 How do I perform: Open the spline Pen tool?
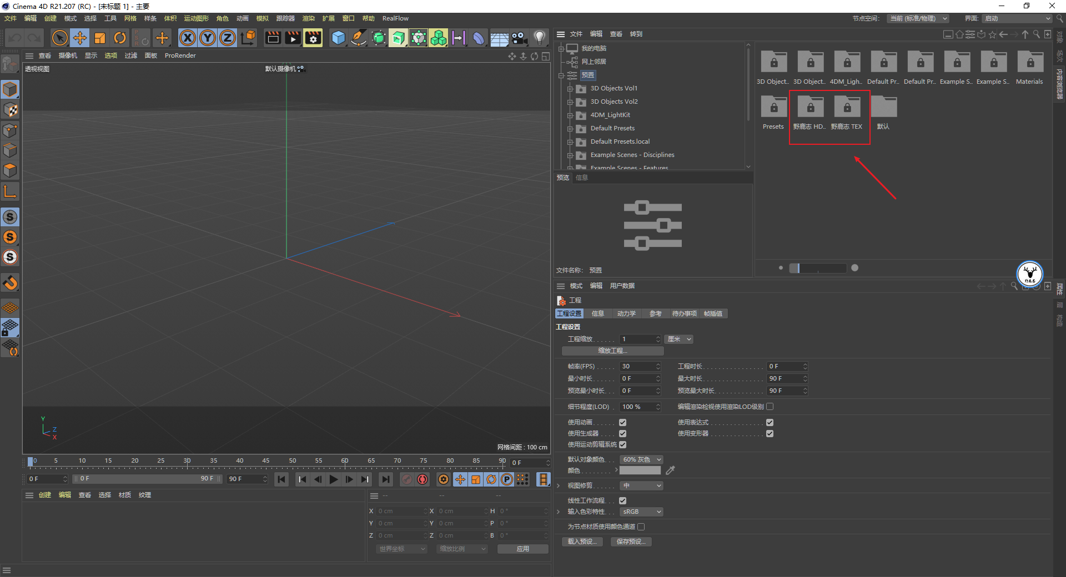point(359,38)
